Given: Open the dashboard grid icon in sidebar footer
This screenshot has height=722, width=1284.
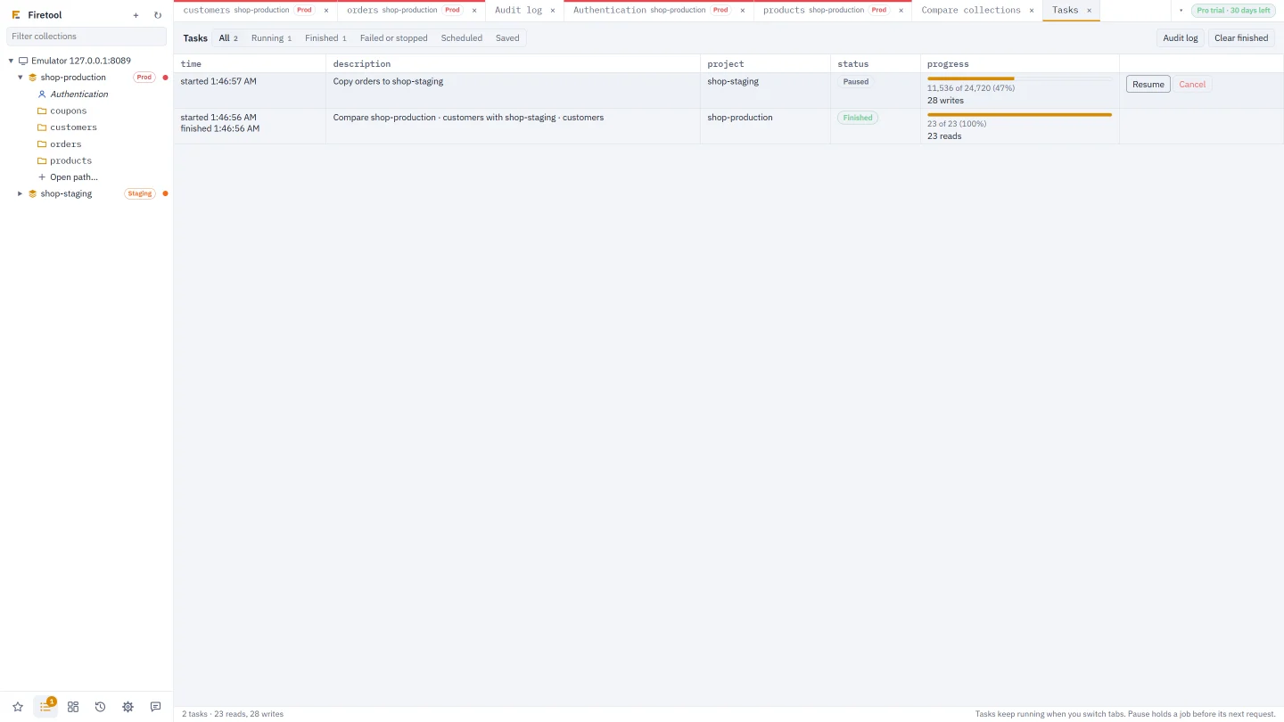Looking at the screenshot, I should [73, 707].
